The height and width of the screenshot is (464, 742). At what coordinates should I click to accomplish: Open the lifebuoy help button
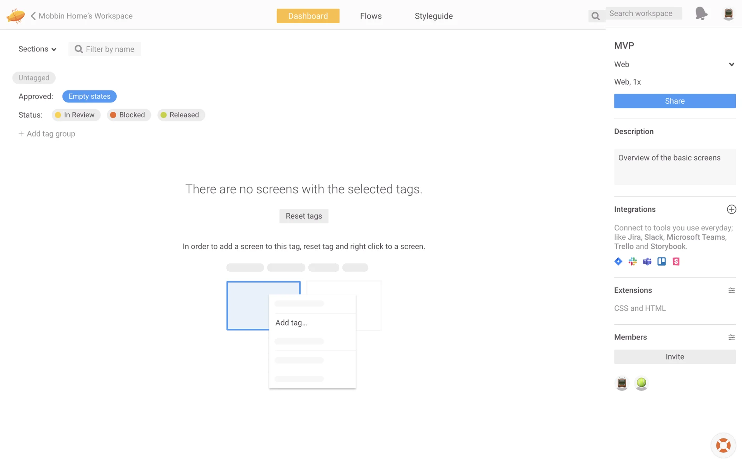[723, 445]
